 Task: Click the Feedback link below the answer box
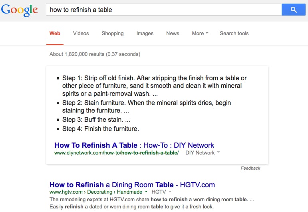(250, 168)
